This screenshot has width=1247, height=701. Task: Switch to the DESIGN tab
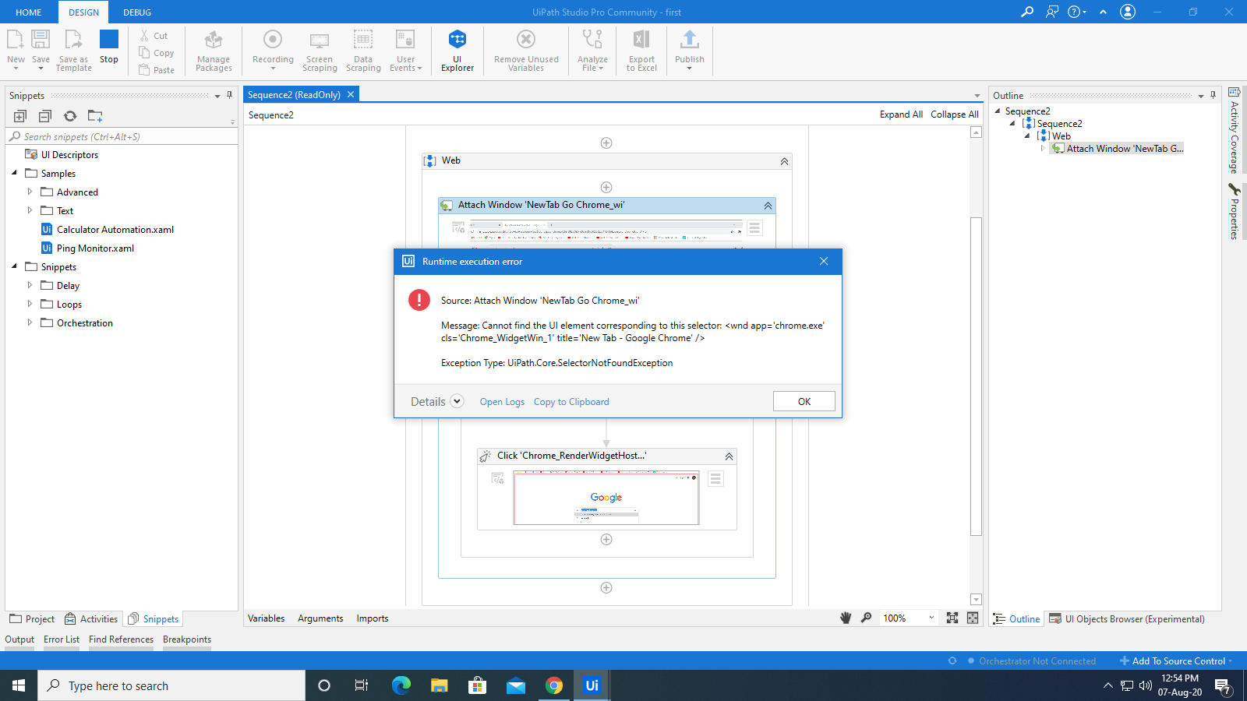[83, 12]
